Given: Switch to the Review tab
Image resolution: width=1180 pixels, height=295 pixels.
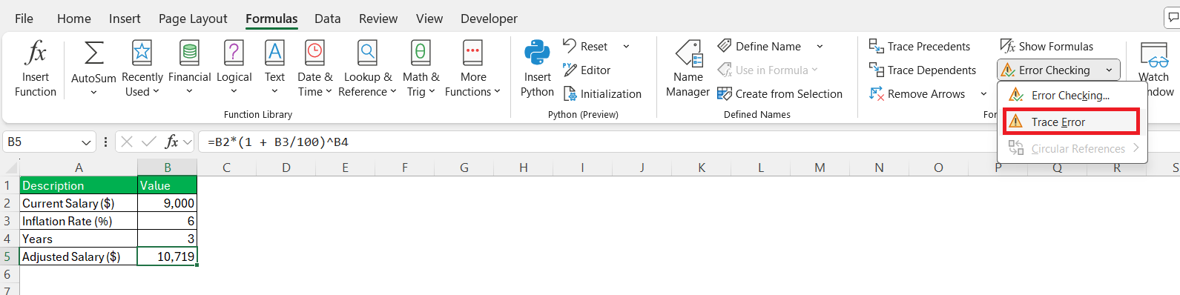Looking at the screenshot, I should tap(378, 19).
